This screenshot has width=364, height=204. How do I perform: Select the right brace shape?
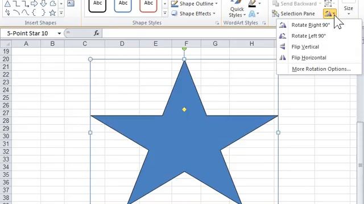[x=43, y=12]
